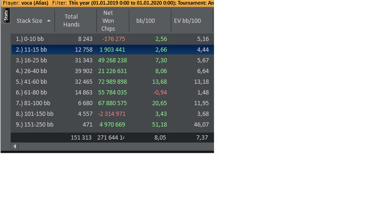Select row 4.) 26-40 bb

tap(112, 71)
